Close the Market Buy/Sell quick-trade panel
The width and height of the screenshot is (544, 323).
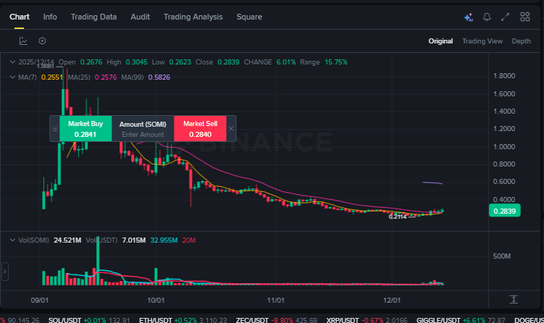(x=231, y=129)
